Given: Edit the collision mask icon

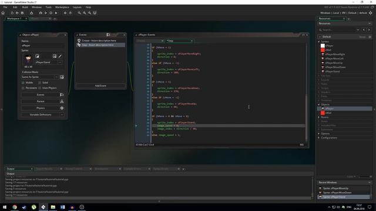Looking at the screenshot, I should coord(62,77).
